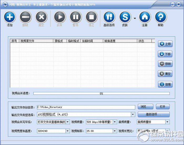Remove selected item with 移除 button
184x145 pixels.
click(165, 64)
